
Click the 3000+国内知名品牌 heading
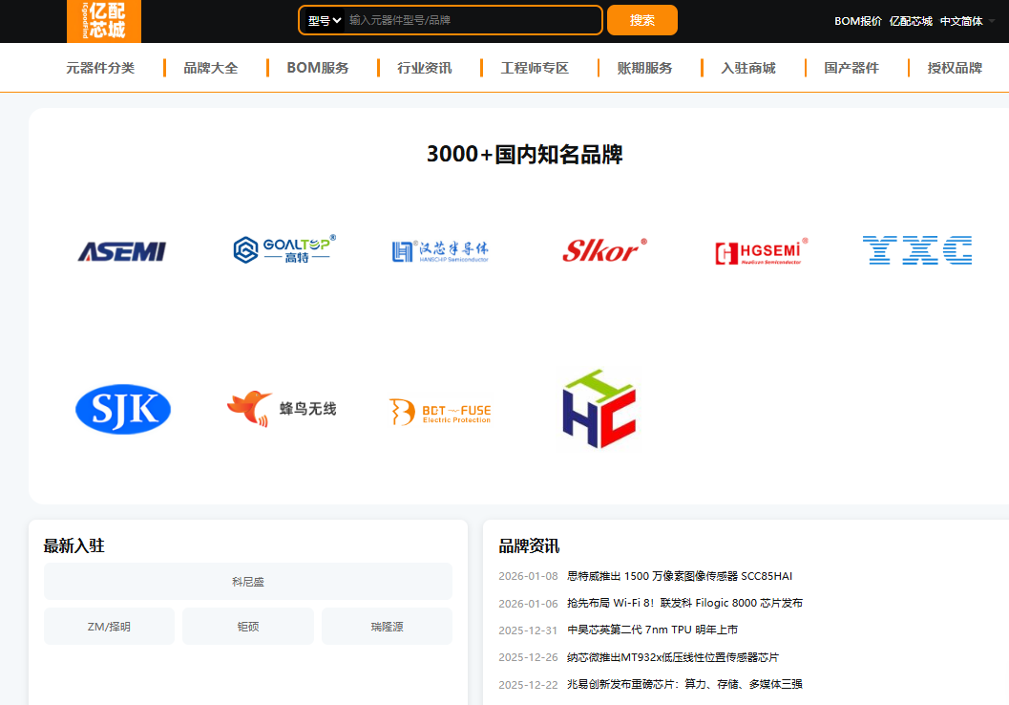coord(524,155)
